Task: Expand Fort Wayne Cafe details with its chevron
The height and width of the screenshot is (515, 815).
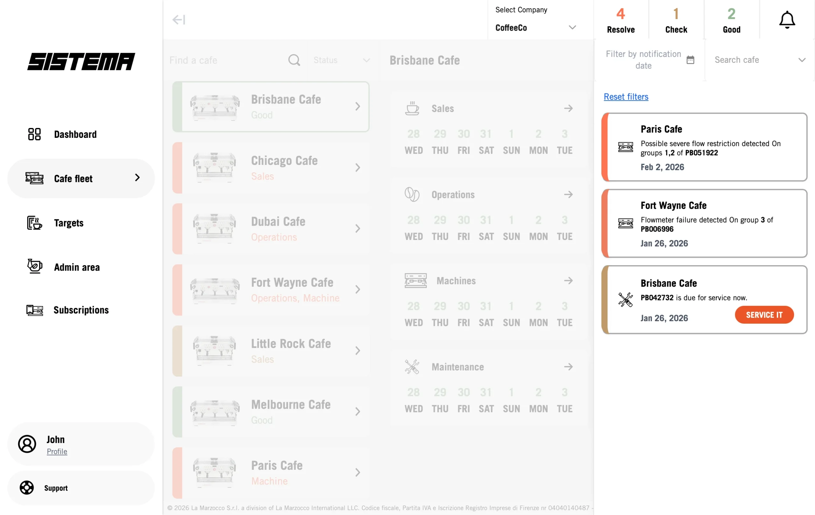Action: point(358,289)
